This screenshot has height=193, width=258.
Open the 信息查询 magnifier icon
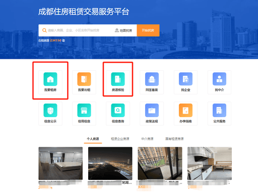coord(118,110)
